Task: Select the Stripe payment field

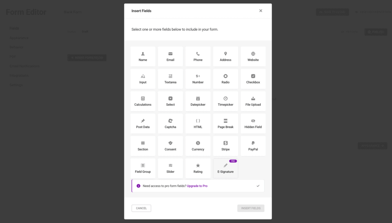Action: (225, 146)
